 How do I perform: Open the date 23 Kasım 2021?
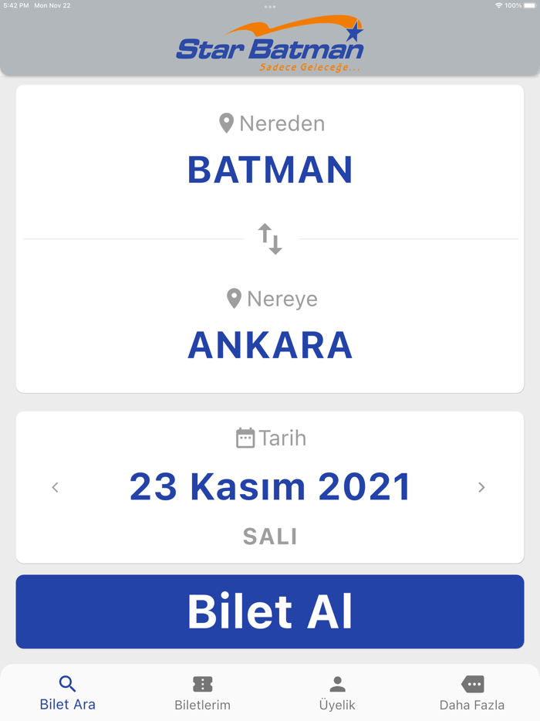(270, 486)
